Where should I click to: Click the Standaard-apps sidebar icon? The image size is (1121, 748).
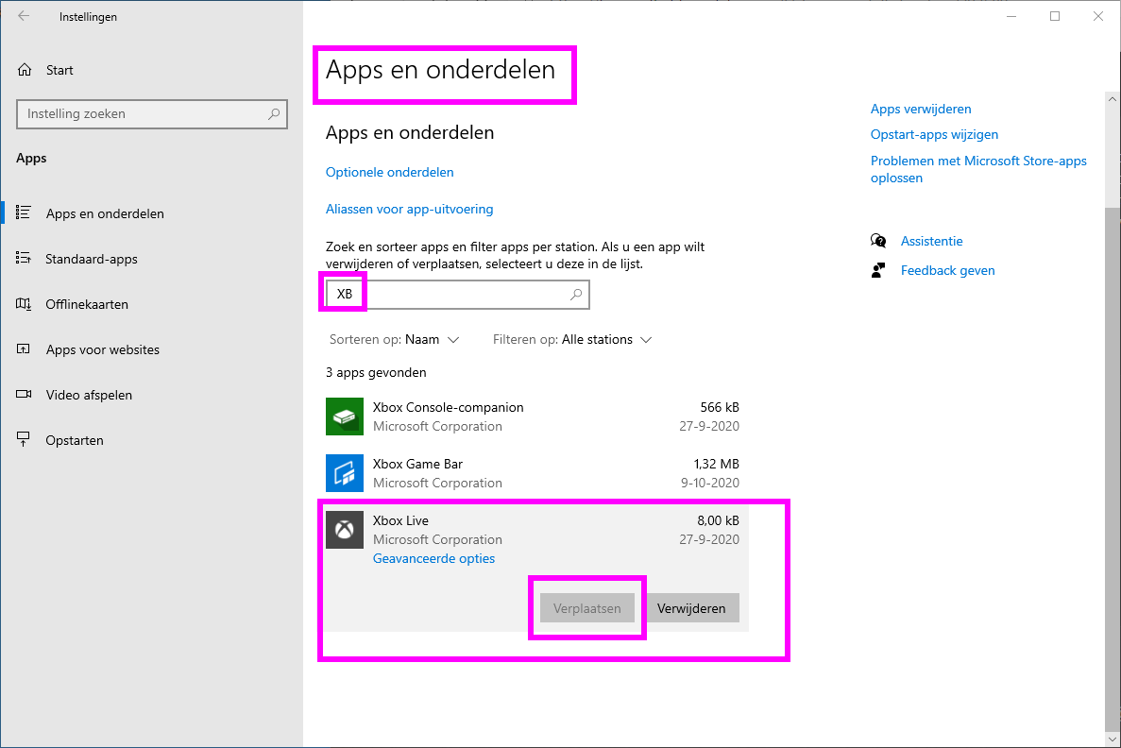tap(24, 258)
